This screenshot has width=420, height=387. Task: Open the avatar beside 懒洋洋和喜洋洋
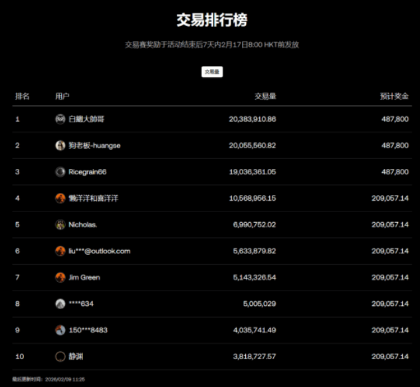(60, 198)
